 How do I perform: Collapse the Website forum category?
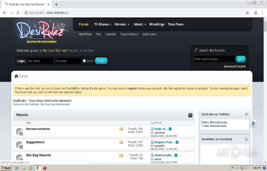pyautogui.click(x=190, y=115)
